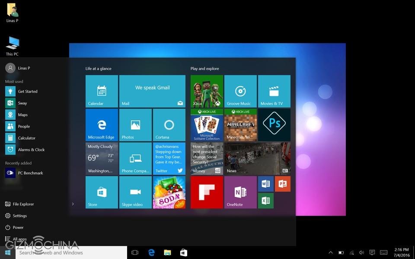Image resolution: width=415 pixels, height=259 pixels.
Task: Open All apps list
Action: (x=19, y=239)
